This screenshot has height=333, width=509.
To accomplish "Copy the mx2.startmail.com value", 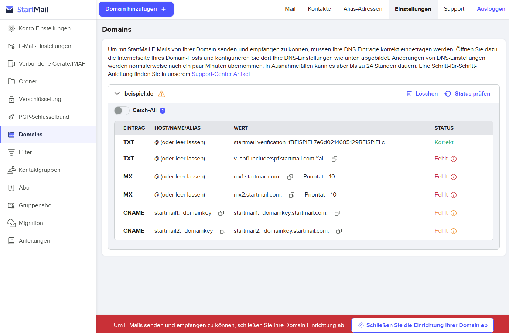I will [291, 195].
